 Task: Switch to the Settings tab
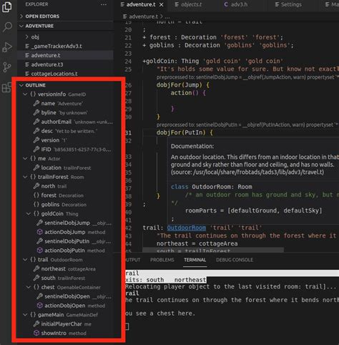tap(288, 4)
